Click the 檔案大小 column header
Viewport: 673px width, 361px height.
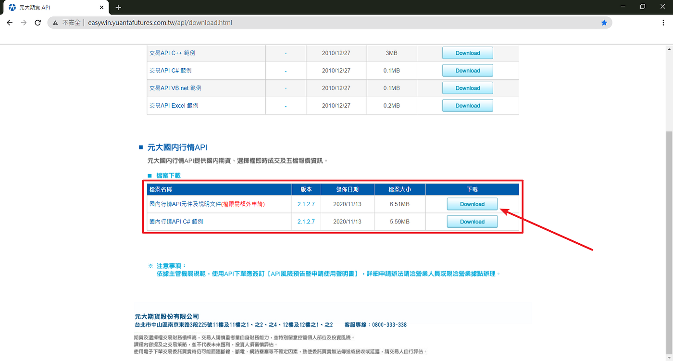point(399,189)
